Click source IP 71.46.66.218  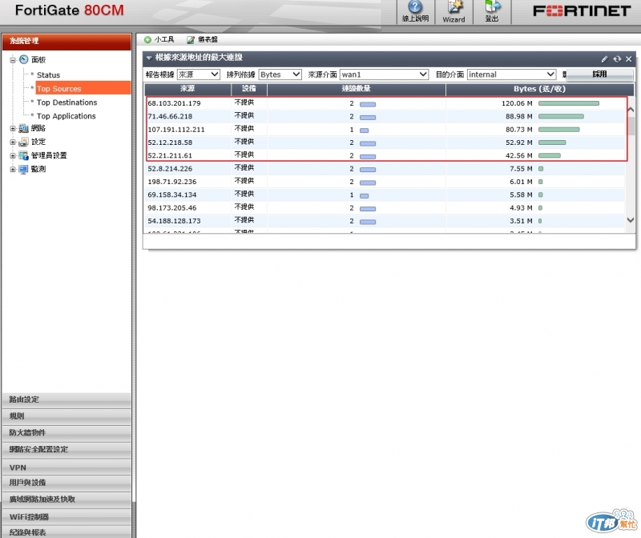[x=170, y=116]
